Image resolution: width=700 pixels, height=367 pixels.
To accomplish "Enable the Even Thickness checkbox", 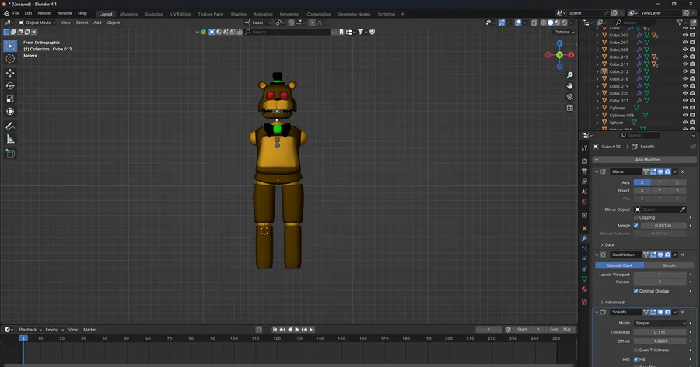I will tap(635, 350).
